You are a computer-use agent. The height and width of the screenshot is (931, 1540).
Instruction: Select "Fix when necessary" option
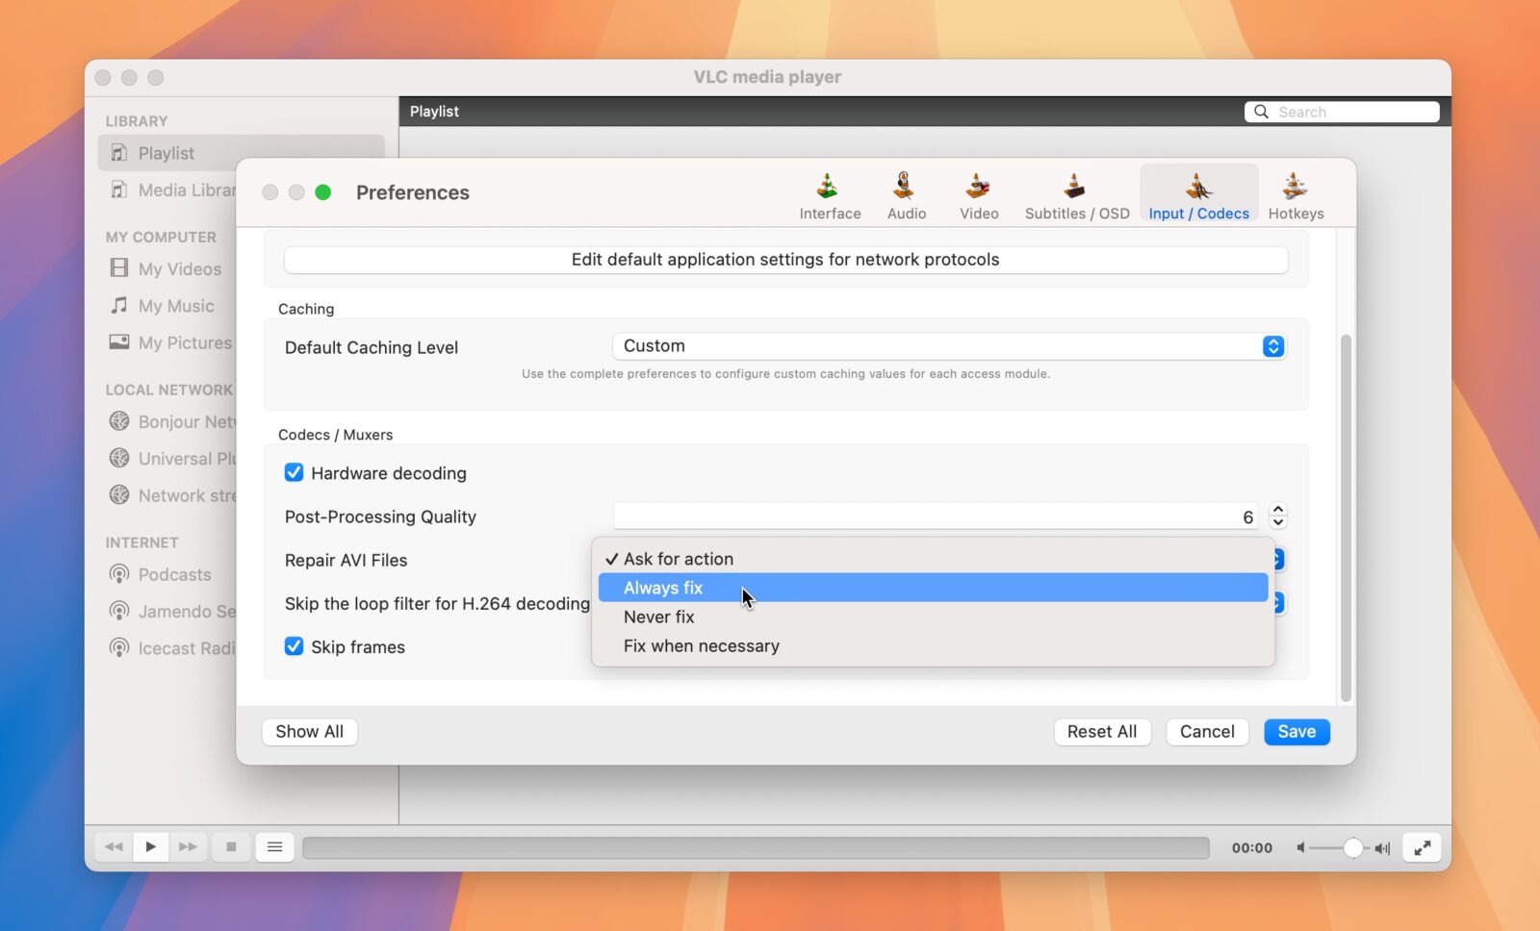pos(701,646)
